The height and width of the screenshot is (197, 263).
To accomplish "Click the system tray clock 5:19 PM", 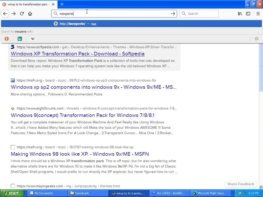I will (x=253, y=193).
